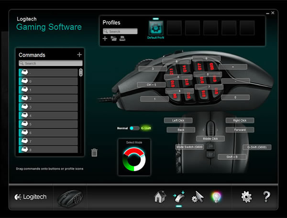The image size is (287, 218).
Task: Click the '9' assignment label on mouse
Action: pyautogui.click(x=206, y=58)
